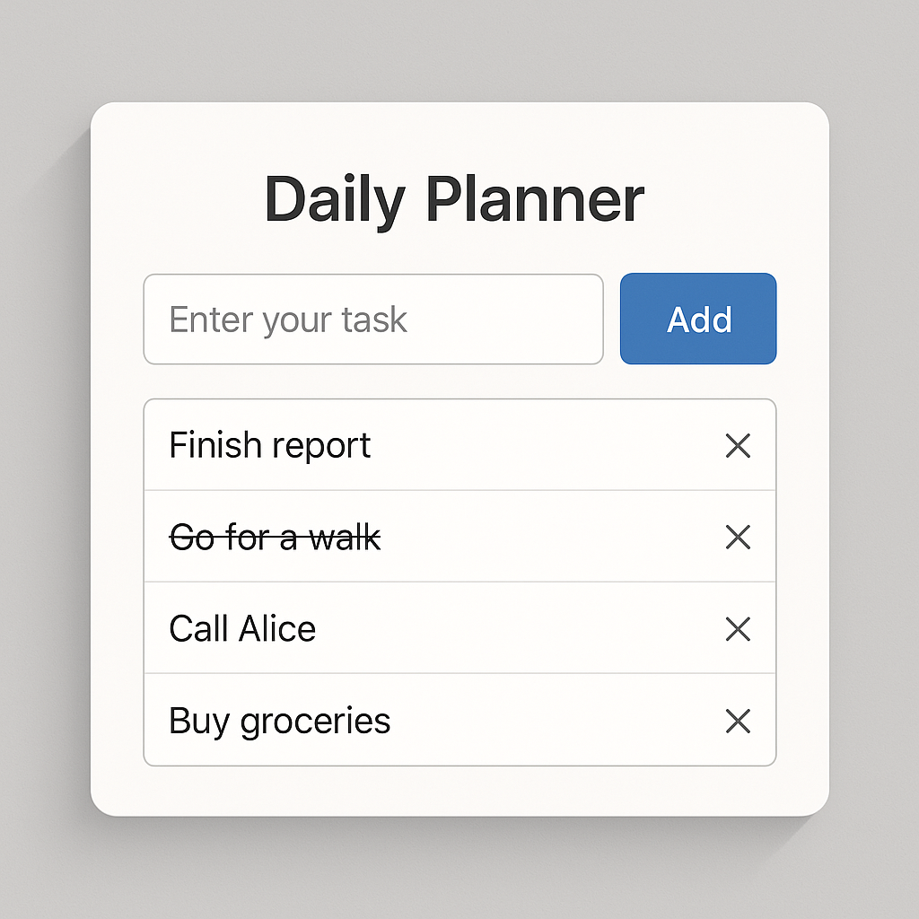This screenshot has height=919, width=919.
Task: Click the X on the struck-through walk task
Action: click(738, 537)
